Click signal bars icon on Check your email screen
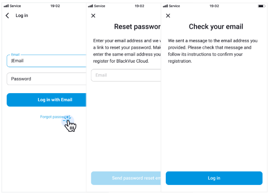The height and width of the screenshot is (193, 269). point(165,6)
